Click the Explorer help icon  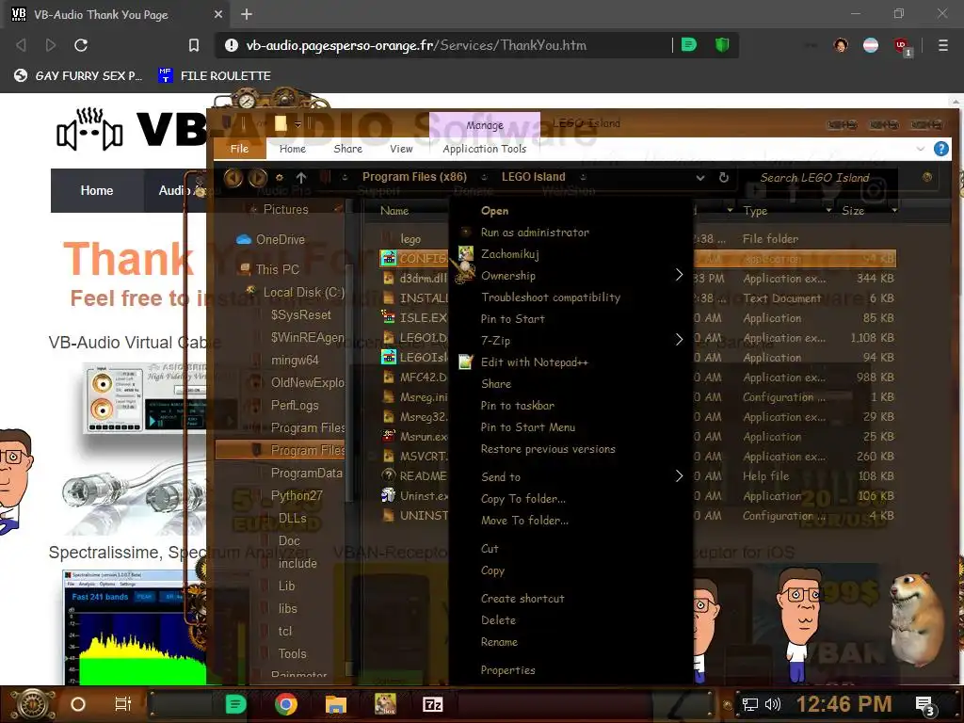coord(940,149)
